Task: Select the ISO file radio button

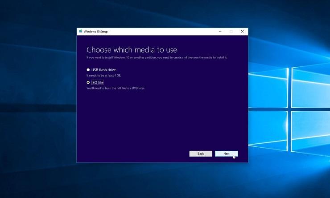Action: 88,82
